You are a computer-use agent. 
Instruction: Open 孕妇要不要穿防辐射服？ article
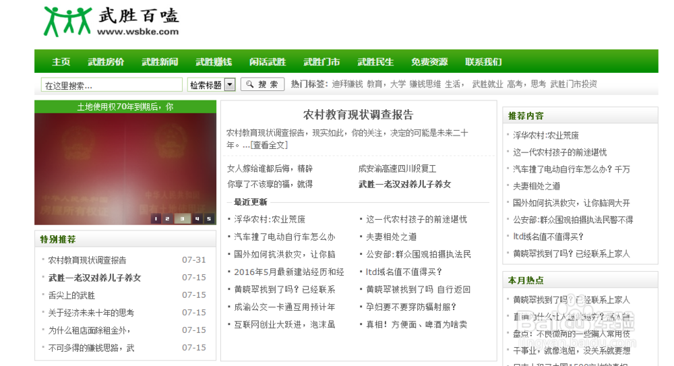click(411, 307)
